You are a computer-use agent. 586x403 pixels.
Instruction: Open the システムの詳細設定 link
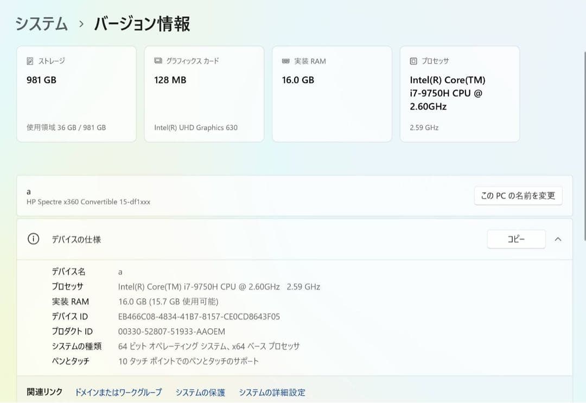(271, 392)
